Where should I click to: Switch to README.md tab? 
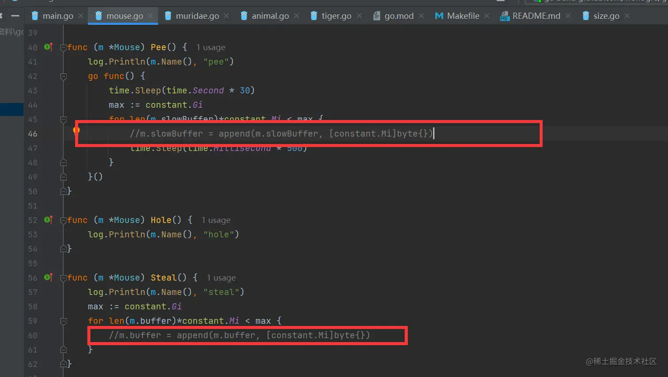pyautogui.click(x=536, y=16)
